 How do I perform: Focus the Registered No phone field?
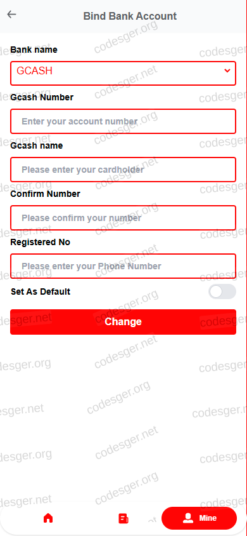pos(123,266)
